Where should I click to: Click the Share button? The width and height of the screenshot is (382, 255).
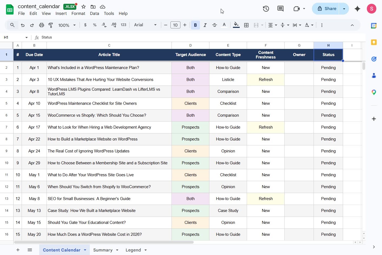(x=327, y=9)
